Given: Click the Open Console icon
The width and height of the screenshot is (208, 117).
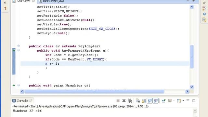Looking at the screenshot, I should pyautogui.click(x=179, y=101).
